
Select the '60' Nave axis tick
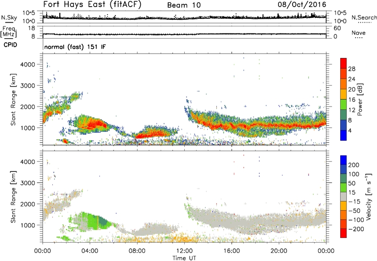[337, 28]
